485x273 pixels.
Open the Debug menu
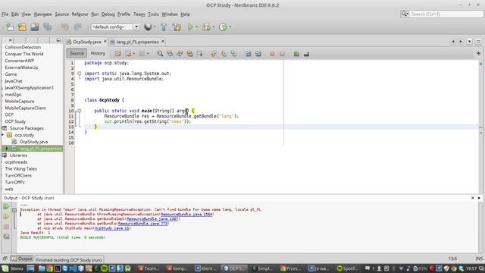coord(108,14)
